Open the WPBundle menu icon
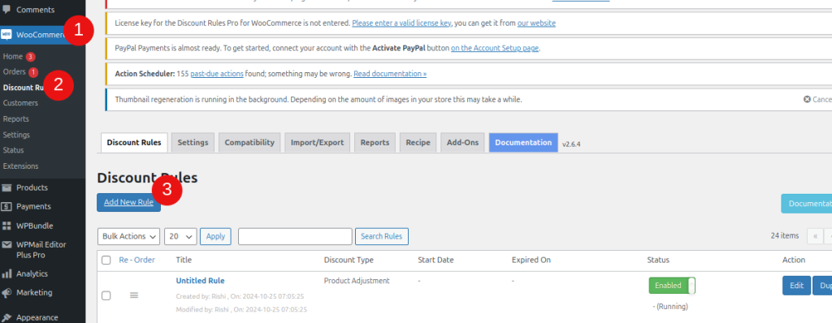Image resolution: width=832 pixels, height=323 pixels. (6, 226)
